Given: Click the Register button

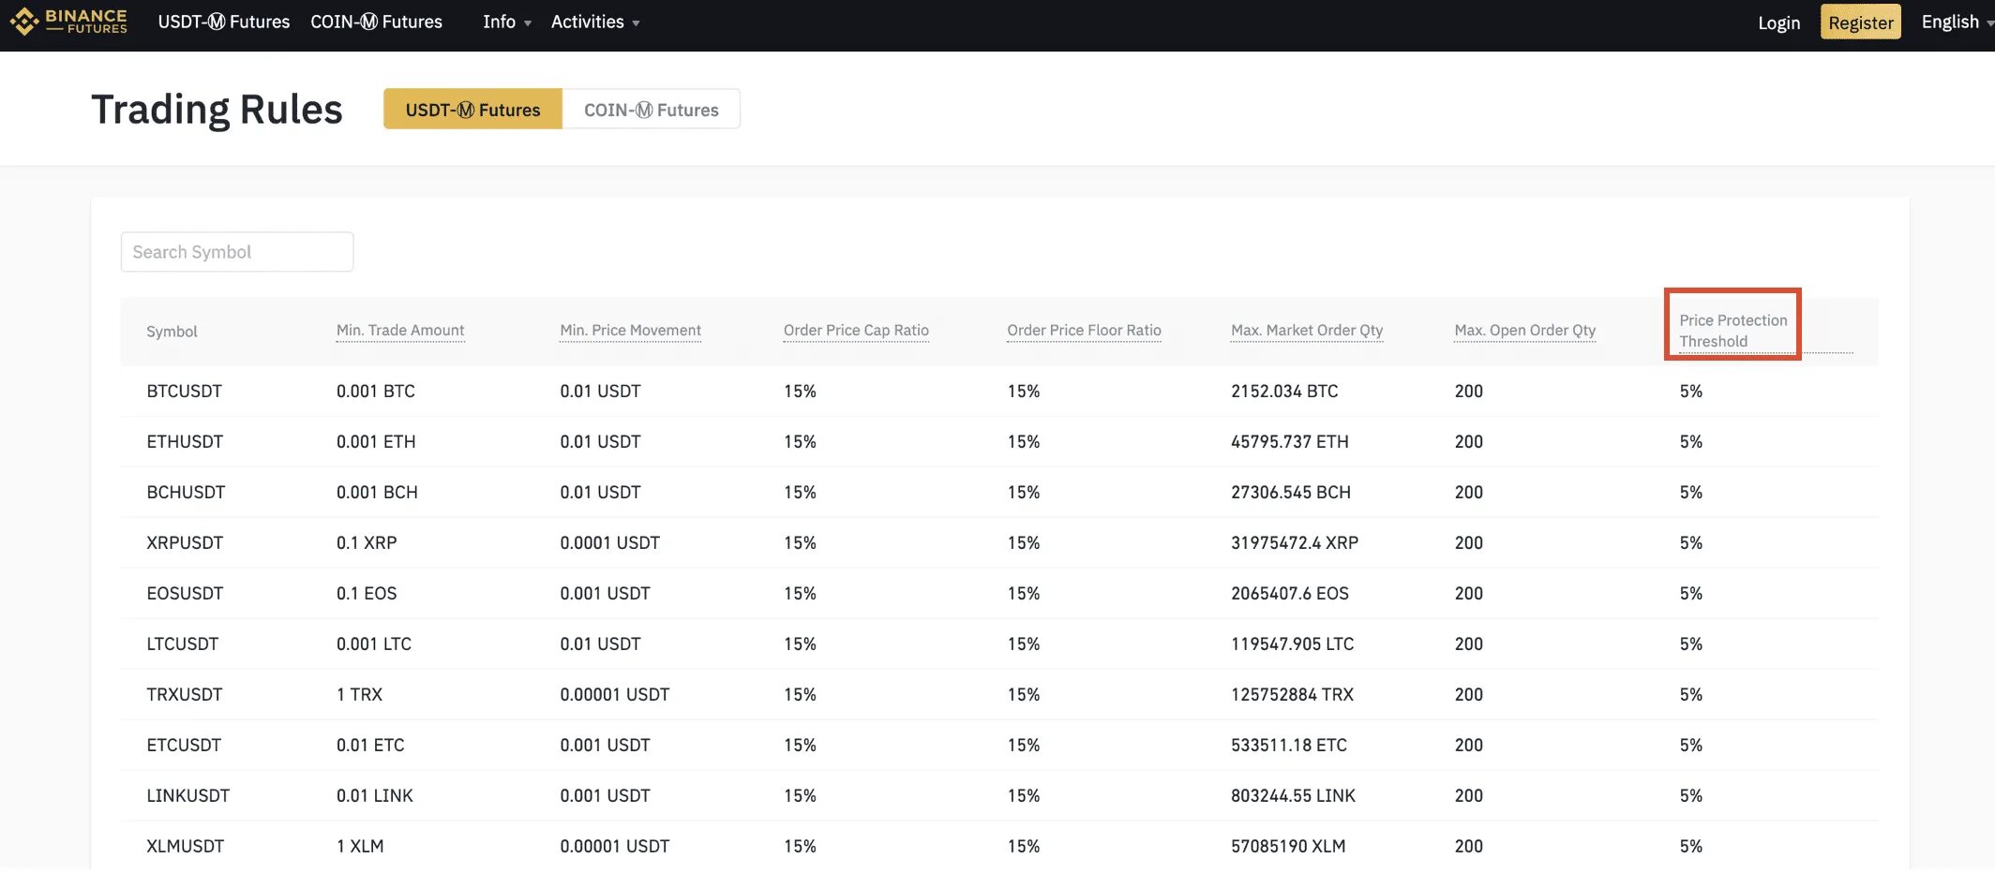Looking at the screenshot, I should tap(1860, 22).
